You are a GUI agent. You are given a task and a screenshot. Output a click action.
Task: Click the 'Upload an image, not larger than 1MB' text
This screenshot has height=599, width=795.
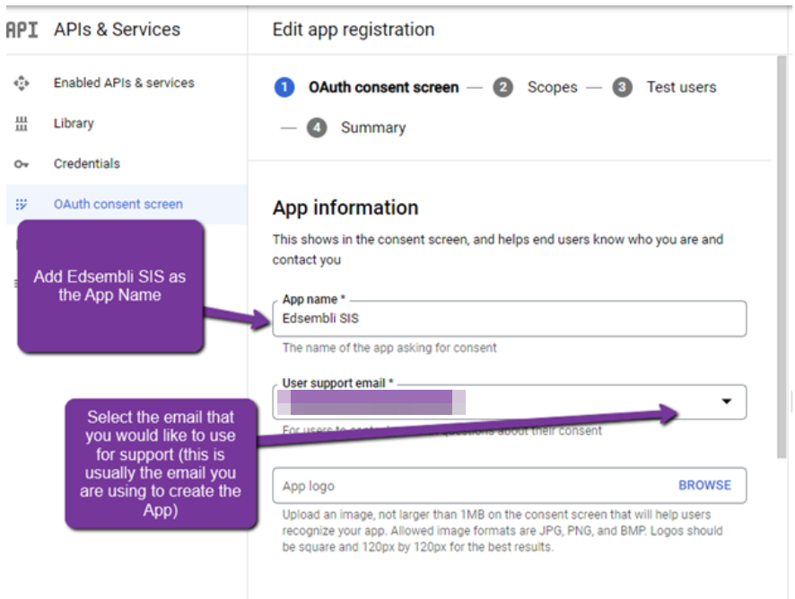502,531
